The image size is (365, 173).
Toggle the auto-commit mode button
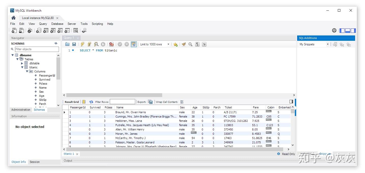click(134, 44)
